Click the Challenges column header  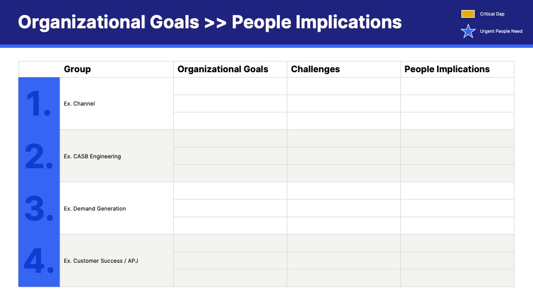pos(315,69)
